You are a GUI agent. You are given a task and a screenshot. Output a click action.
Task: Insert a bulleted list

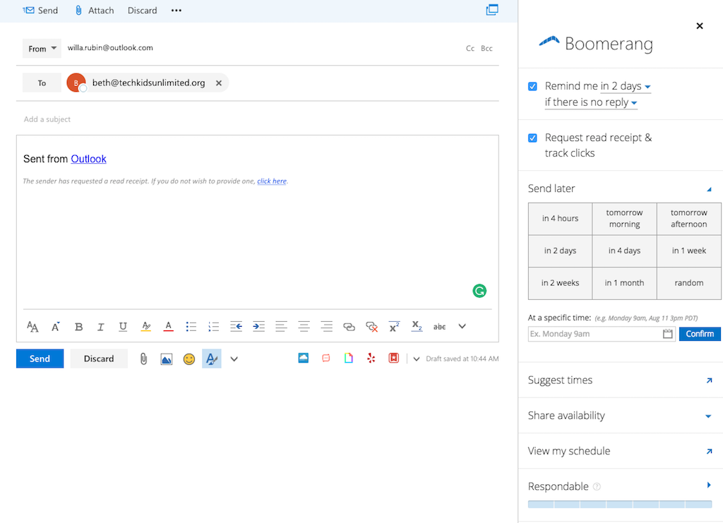(x=191, y=326)
